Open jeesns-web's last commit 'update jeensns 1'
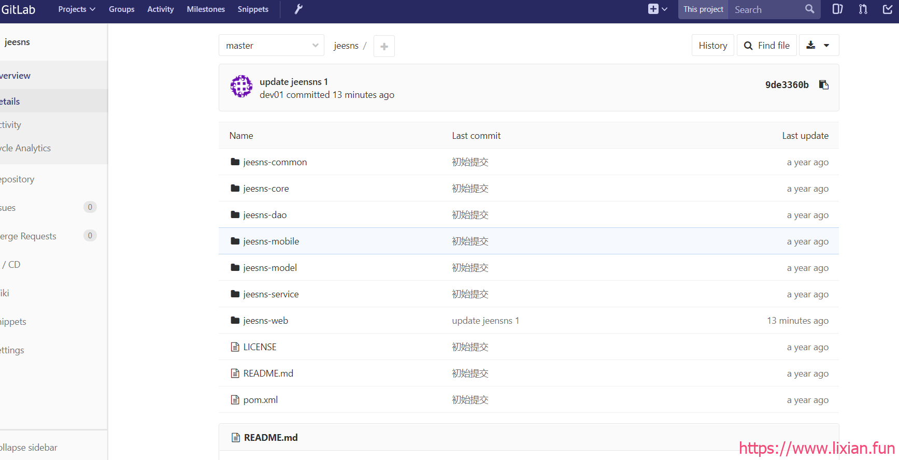This screenshot has width=899, height=460. click(486, 321)
